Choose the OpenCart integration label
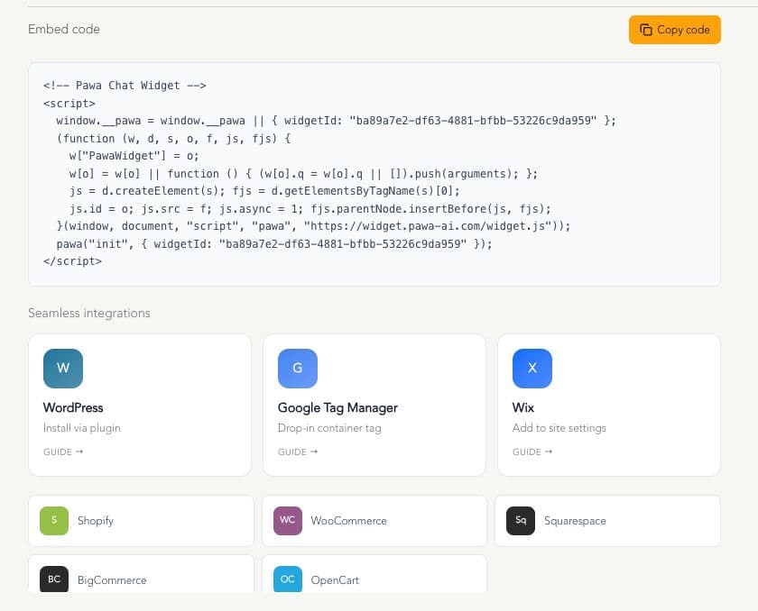 [335, 580]
